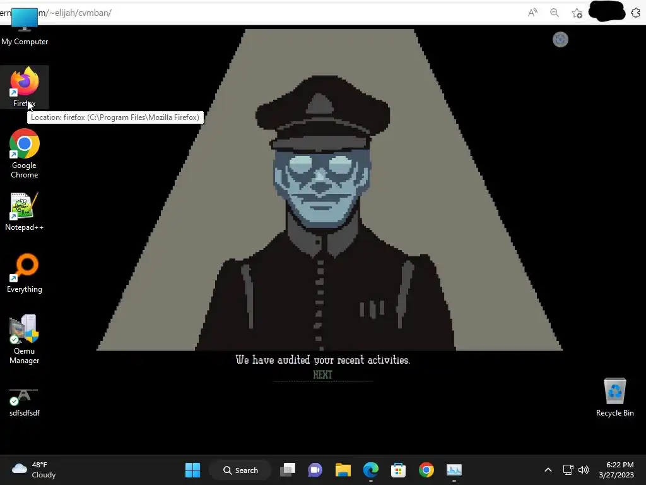Expand the hidden system tray icons chevron
The height and width of the screenshot is (485, 646).
tap(548, 470)
